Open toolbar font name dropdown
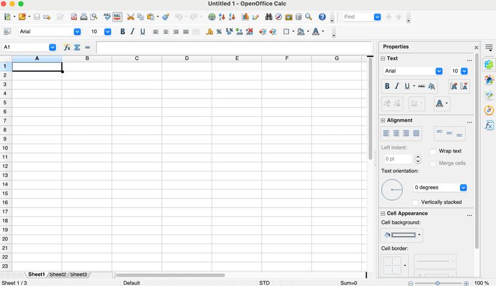This screenshot has width=496, height=286. [x=77, y=32]
